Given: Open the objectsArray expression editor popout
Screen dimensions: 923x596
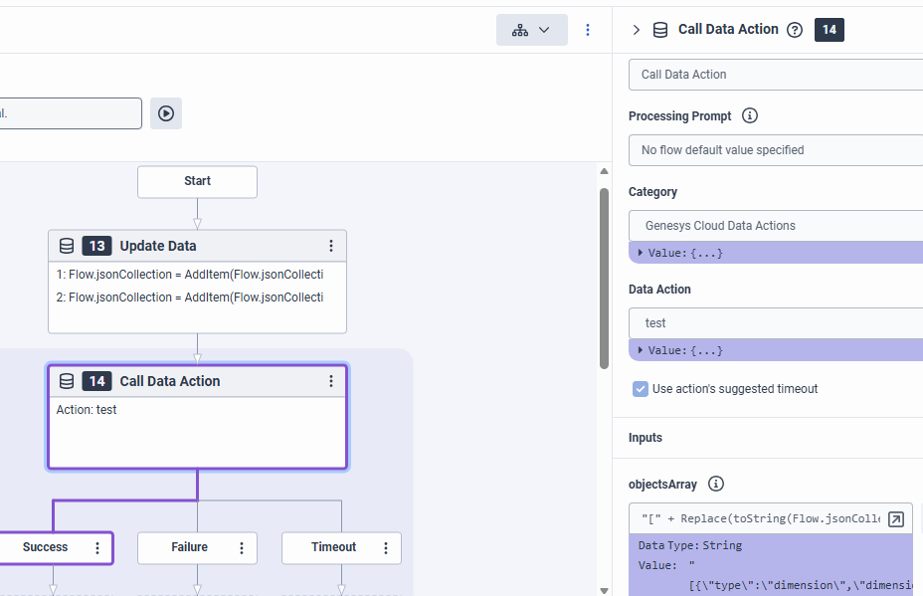Looking at the screenshot, I should [x=896, y=519].
